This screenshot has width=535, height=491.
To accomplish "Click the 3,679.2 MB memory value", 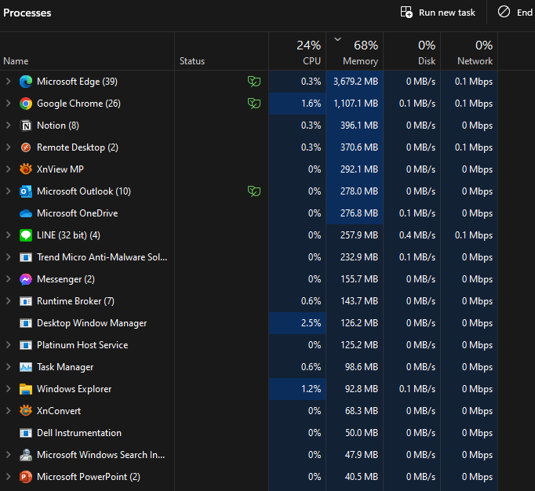I will coord(355,82).
